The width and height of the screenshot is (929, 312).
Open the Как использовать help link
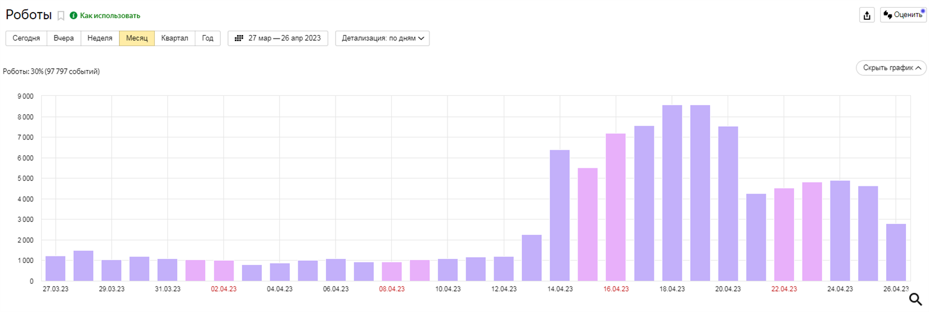click(109, 16)
